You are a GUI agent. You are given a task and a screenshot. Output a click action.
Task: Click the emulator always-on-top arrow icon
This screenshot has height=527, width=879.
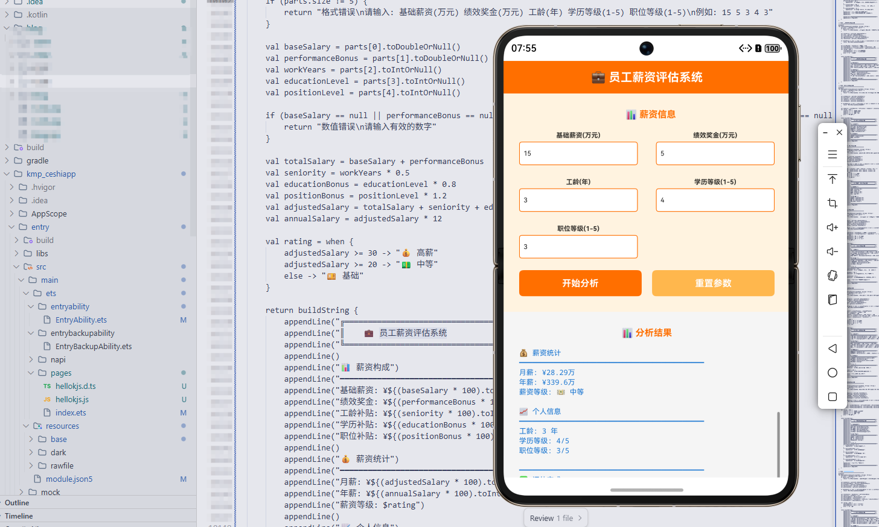(832, 179)
